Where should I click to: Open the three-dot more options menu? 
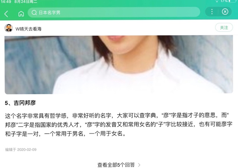pyautogui.click(x=212, y=11)
